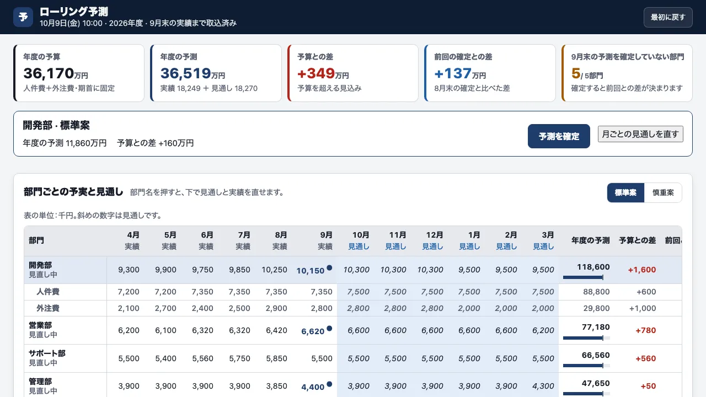
Task: Click 予算との差 +160万円 in 開発部 panel
Action: [156, 143]
